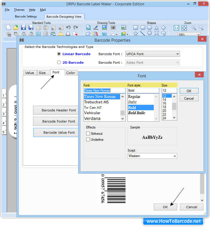Screen dimensions: 210x227
Task: Open the 100% zoom level dropdown
Action: [x=189, y=35]
